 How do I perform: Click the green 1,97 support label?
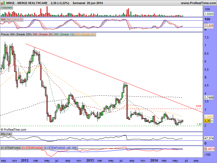coord(199,124)
